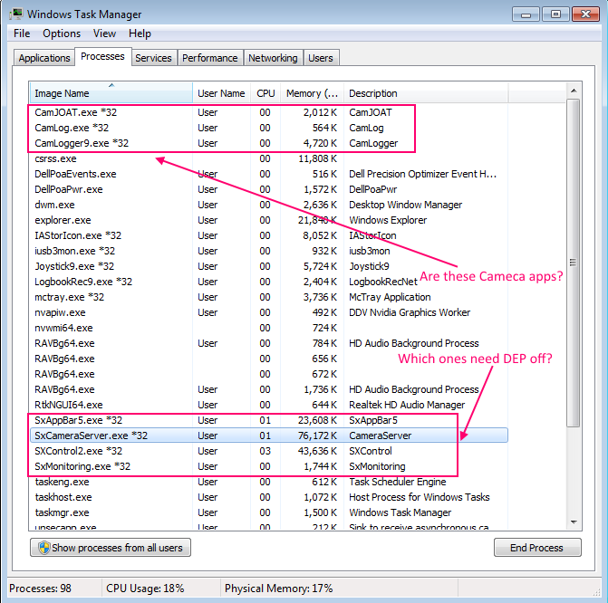
Task: Open the Networking tab
Action: 273,58
